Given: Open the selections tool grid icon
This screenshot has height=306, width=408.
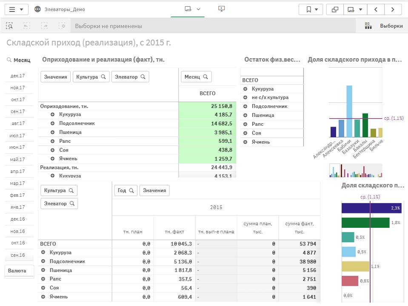Looking at the screenshot, I should (368, 26).
